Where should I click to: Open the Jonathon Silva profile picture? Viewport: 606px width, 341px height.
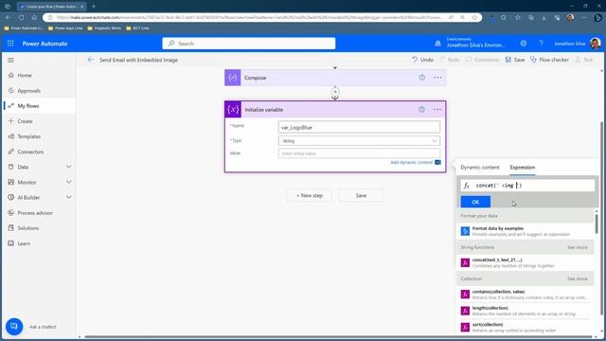pyautogui.click(x=596, y=44)
